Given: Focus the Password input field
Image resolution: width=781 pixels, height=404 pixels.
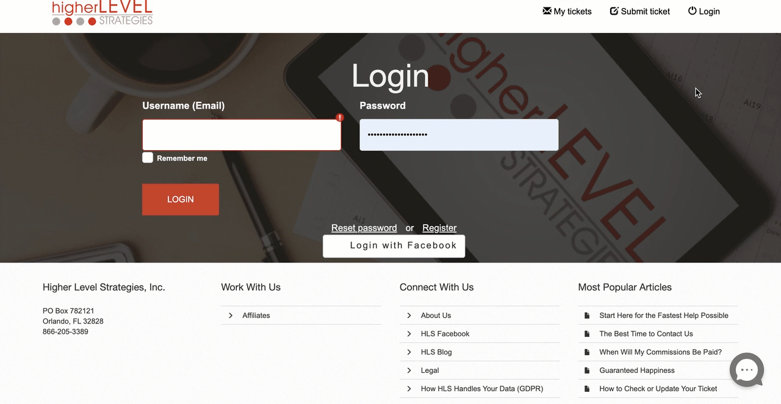Looking at the screenshot, I should pos(459,135).
